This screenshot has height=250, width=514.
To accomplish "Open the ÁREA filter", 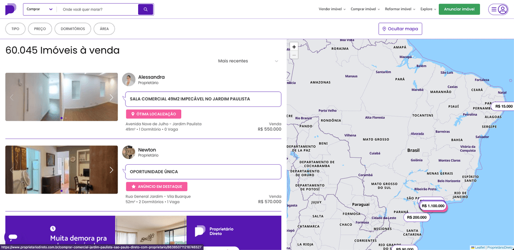I will click(x=104, y=29).
